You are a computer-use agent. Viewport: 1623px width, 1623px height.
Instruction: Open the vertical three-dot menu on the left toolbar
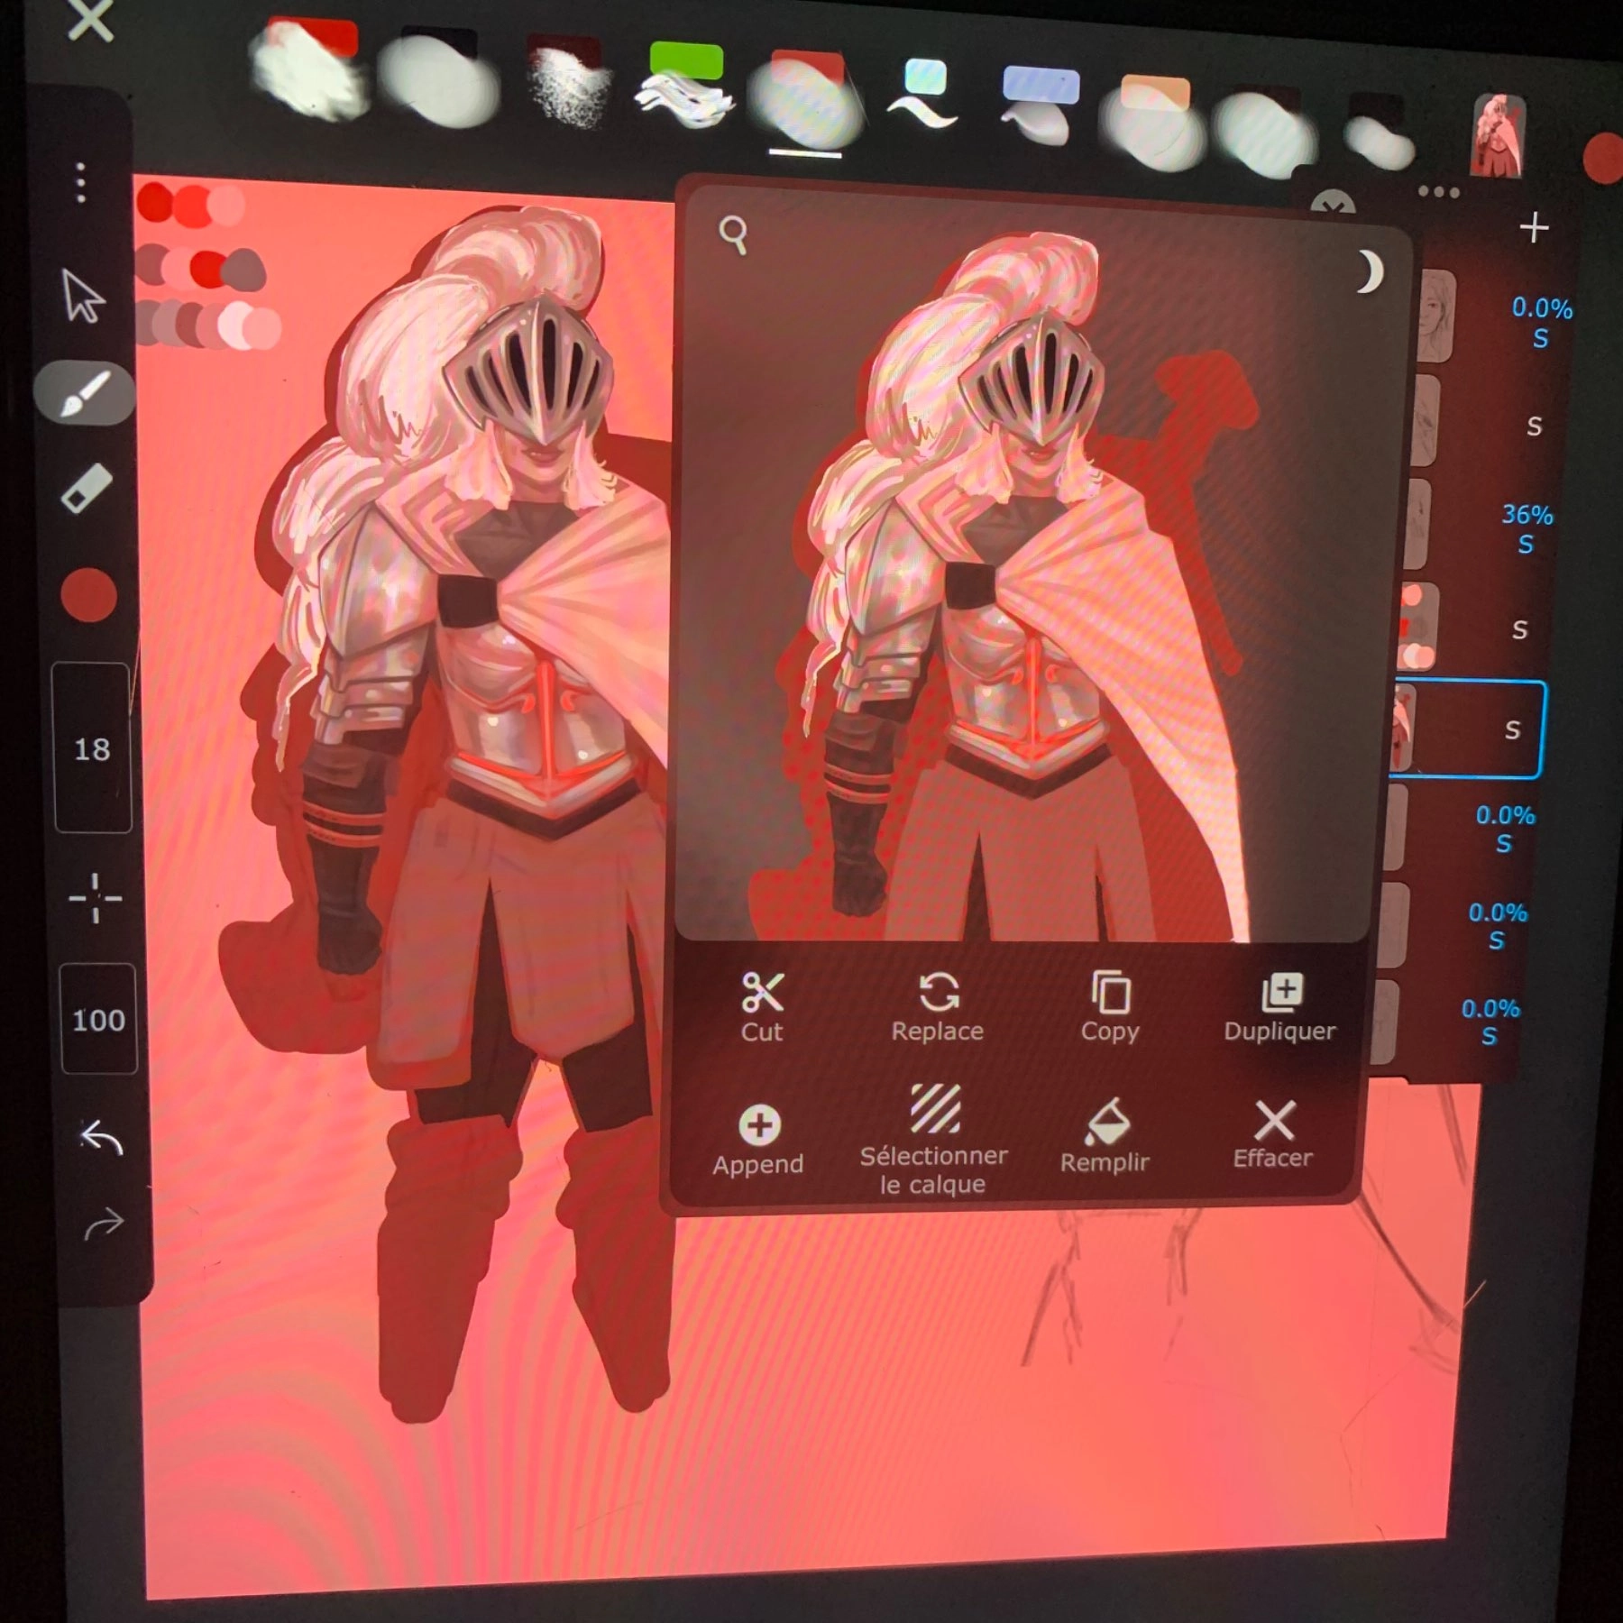pos(82,183)
